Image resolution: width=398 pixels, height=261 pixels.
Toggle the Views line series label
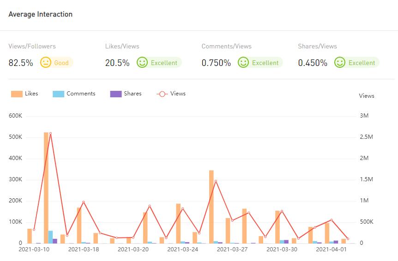pos(178,94)
